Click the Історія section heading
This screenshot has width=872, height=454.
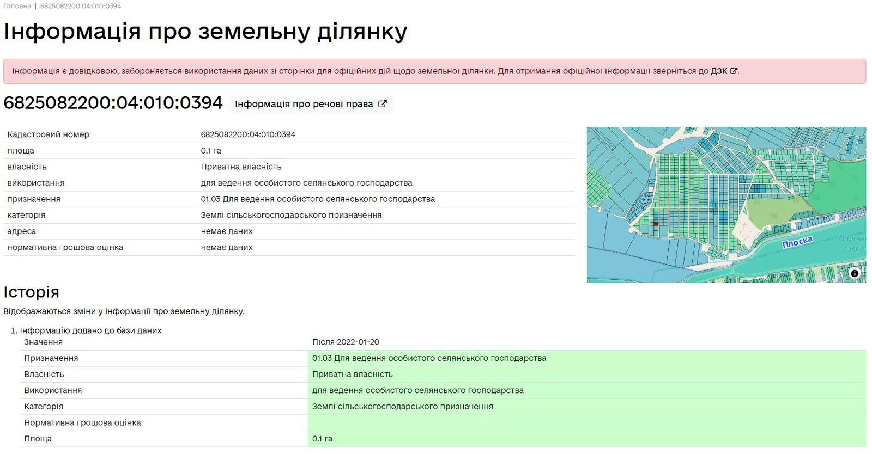point(31,292)
